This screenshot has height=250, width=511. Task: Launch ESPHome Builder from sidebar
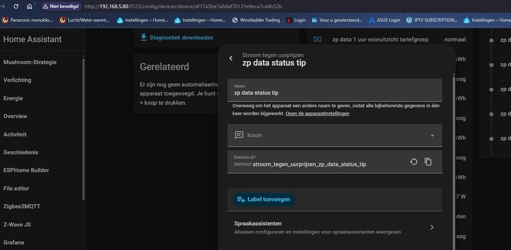[x=26, y=170]
